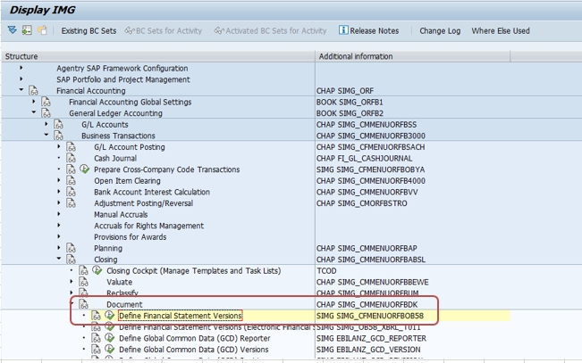Open Existing BC Sets
Screen dimensions: 582x363
89,30
